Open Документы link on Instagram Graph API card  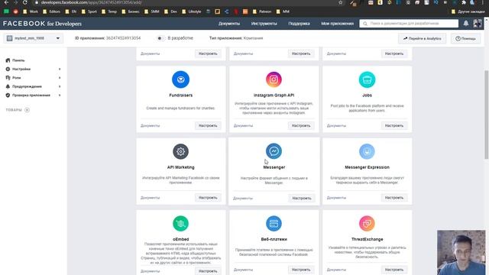[x=243, y=125]
